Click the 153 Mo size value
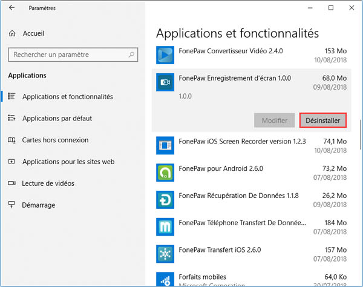 coord(335,51)
